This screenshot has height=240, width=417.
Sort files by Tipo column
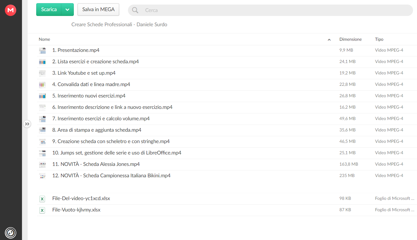coord(379,39)
